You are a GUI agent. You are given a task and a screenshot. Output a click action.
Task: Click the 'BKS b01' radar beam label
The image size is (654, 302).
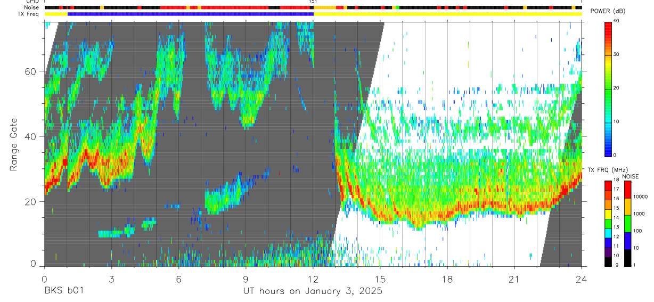tap(63, 291)
